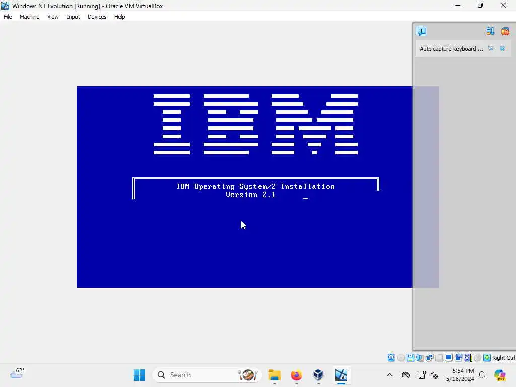Click the CPU virtualization status icon
This screenshot has height=387, width=516.
[468, 357]
